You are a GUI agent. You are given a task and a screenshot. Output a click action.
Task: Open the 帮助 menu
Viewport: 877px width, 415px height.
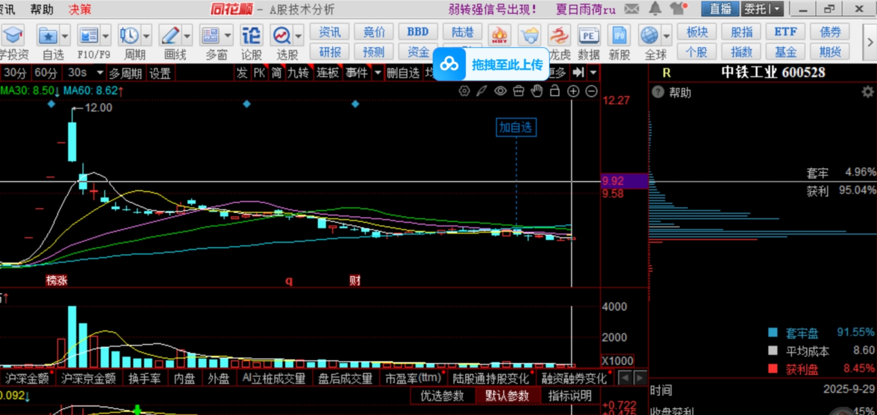tap(42, 10)
